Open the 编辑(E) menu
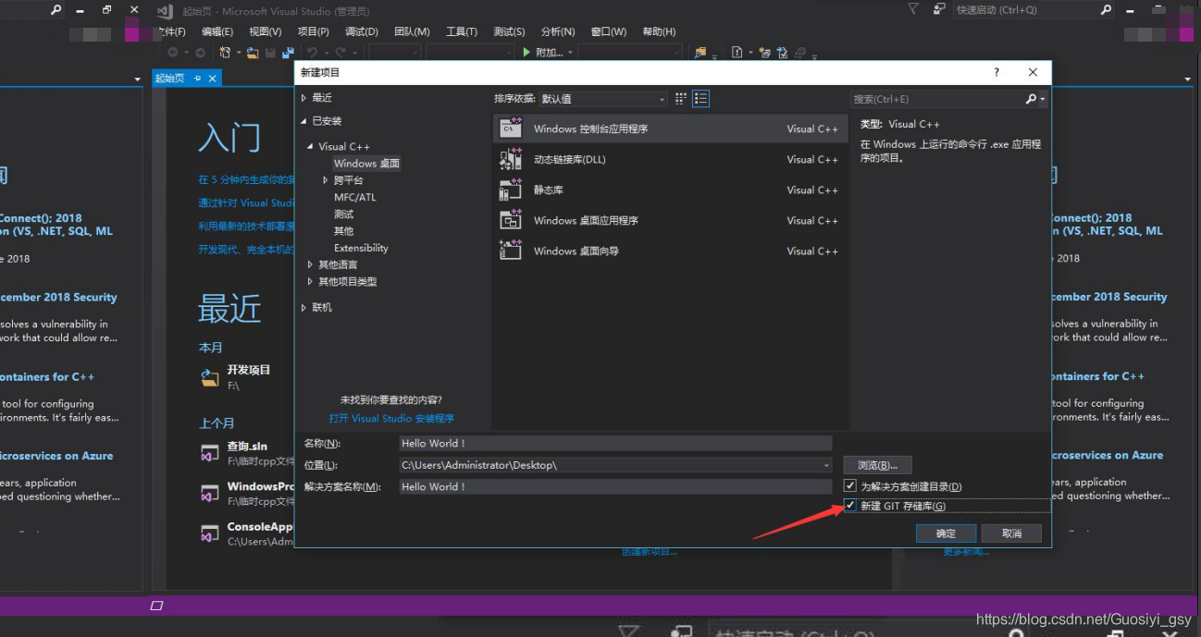 [217, 31]
